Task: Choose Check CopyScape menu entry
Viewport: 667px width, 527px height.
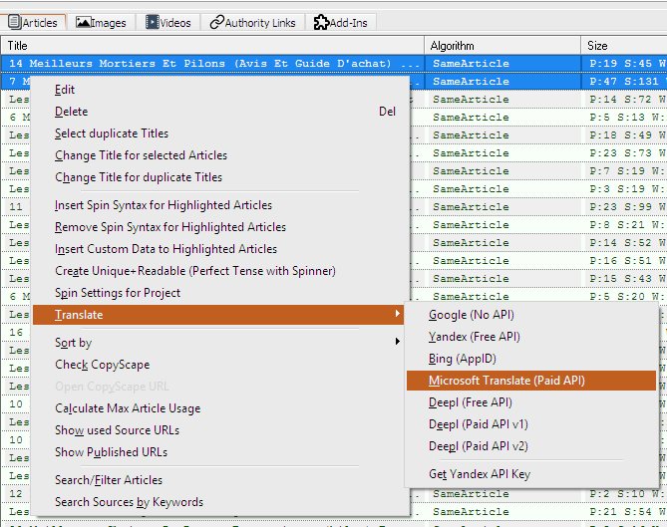Action: coord(102,365)
